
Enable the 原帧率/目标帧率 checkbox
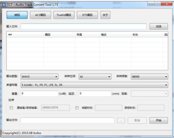point(11,108)
